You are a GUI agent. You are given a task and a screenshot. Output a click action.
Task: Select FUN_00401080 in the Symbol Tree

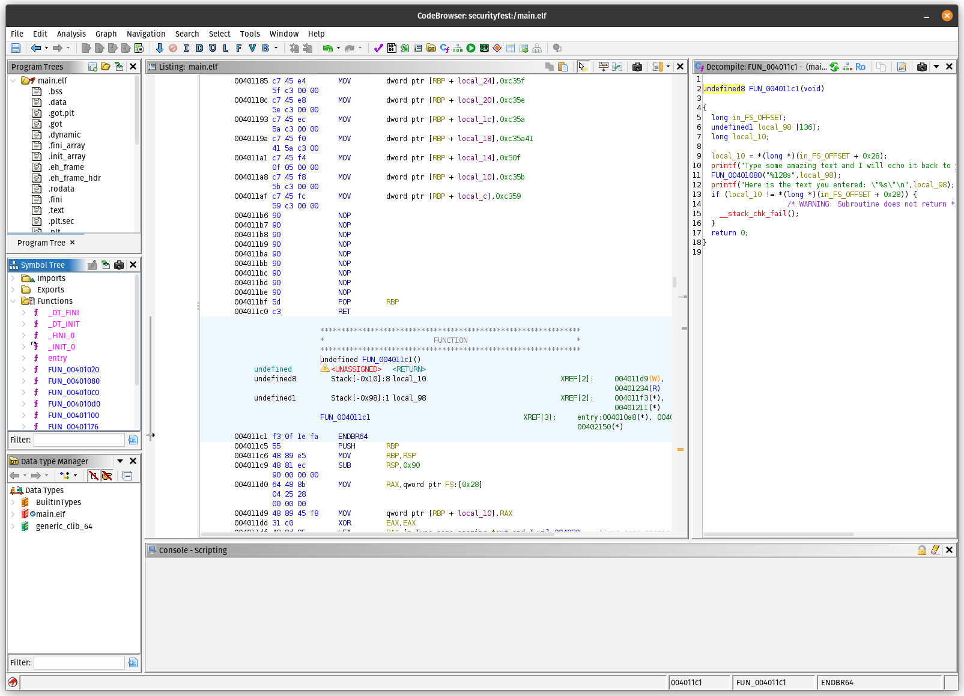(x=73, y=381)
